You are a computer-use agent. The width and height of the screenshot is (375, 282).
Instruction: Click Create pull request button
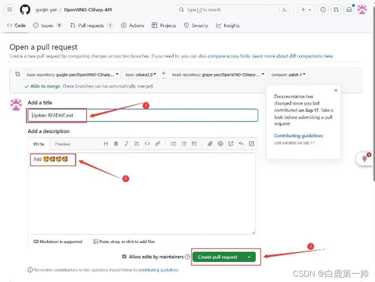pyautogui.click(x=217, y=257)
